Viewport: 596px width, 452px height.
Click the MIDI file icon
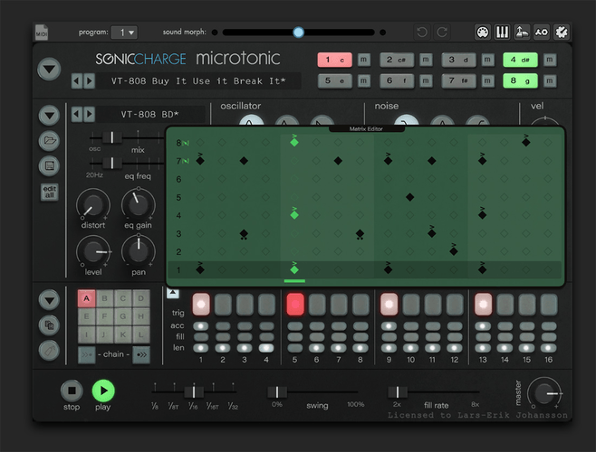click(42, 33)
